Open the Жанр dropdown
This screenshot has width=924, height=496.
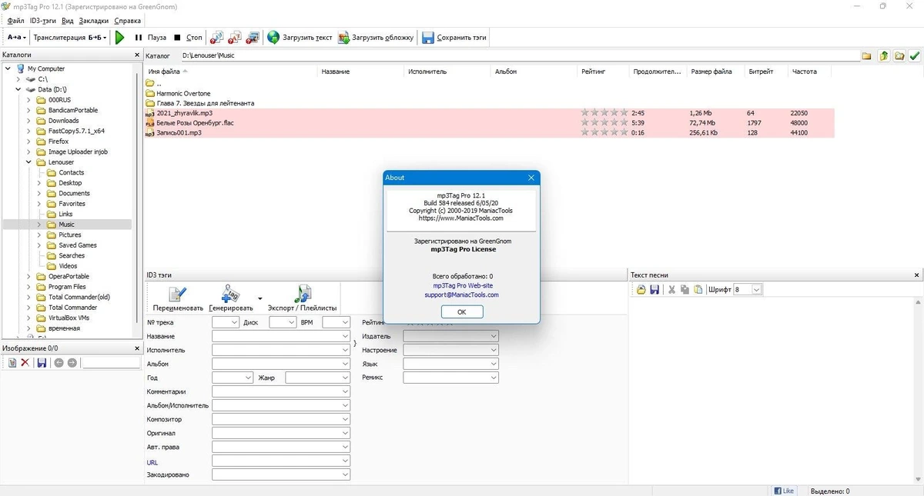point(345,378)
